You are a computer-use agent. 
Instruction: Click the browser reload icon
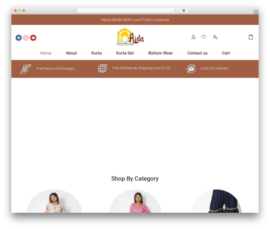[x=175, y=10]
